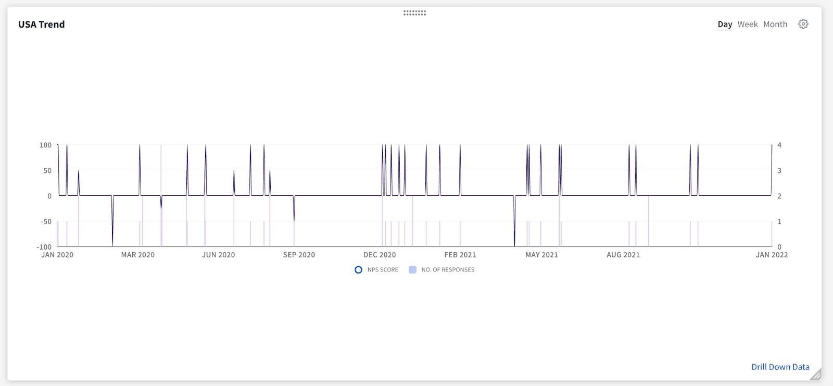
Task: Click the USA Trend widget title
Action: (42, 24)
